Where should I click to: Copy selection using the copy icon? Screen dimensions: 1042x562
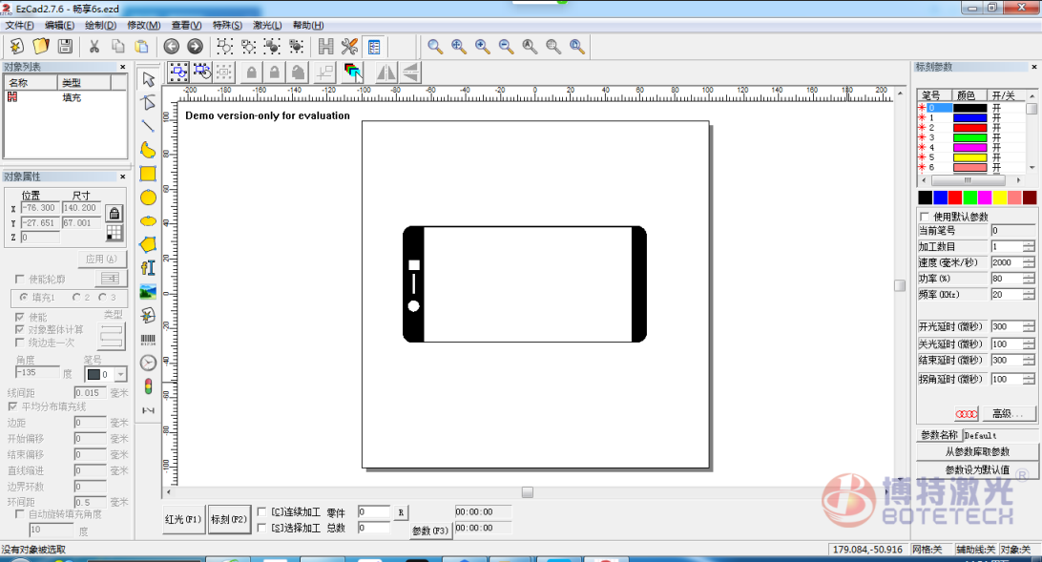(118, 46)
